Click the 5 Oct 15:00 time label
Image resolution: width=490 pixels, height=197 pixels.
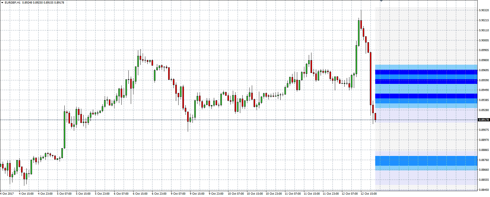point(83,194)
